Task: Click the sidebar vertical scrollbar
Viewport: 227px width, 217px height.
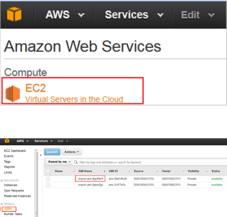Action: coord(36,181)
